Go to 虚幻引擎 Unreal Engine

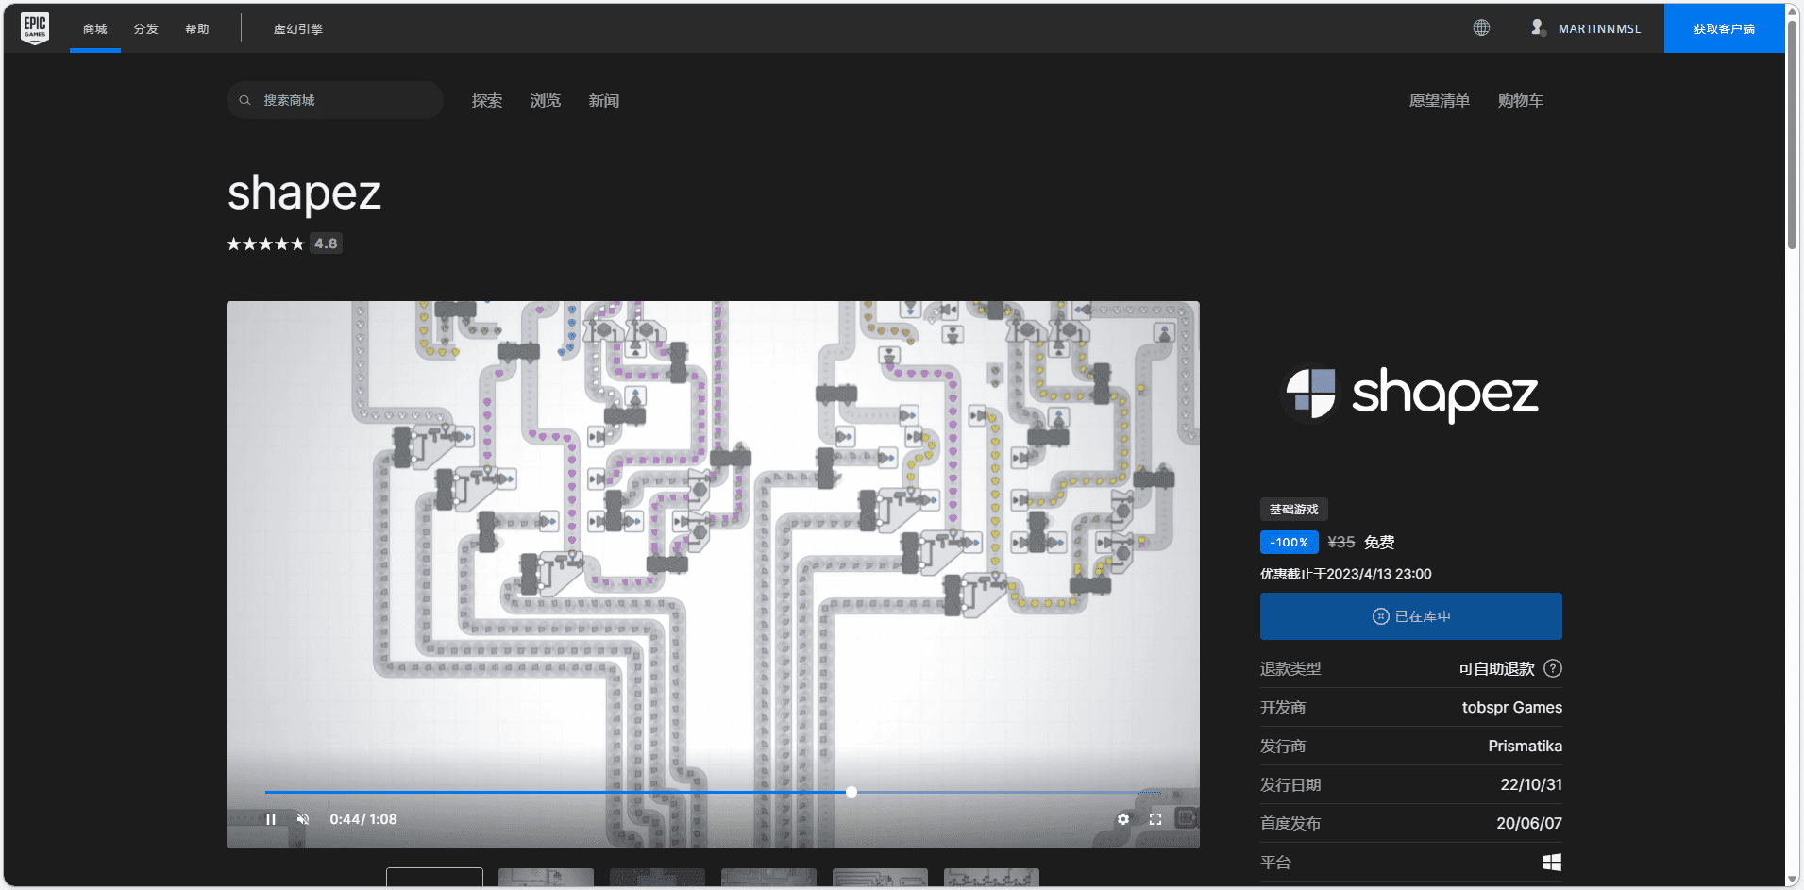pos(298,29)
